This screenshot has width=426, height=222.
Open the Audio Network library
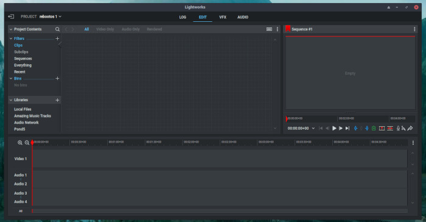pos(26,123)
